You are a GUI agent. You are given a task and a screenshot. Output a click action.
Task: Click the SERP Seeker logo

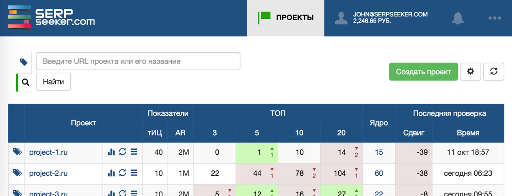pyautogui.click(x=51, y=18)
